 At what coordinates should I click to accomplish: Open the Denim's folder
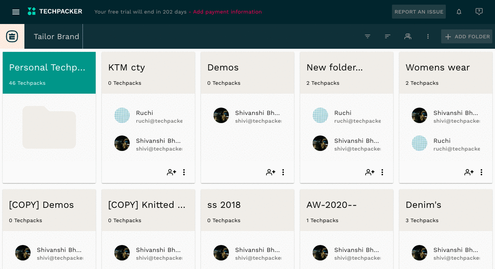pyautogui.click(x=446, y=210)
